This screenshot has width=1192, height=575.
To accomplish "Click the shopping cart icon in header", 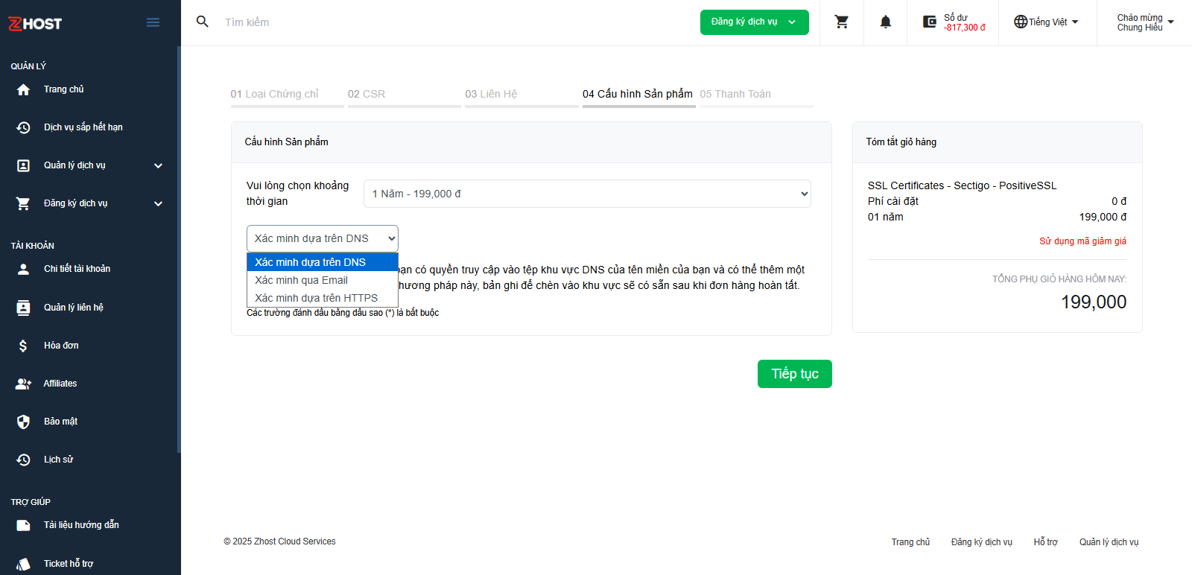I will [842, 22].
